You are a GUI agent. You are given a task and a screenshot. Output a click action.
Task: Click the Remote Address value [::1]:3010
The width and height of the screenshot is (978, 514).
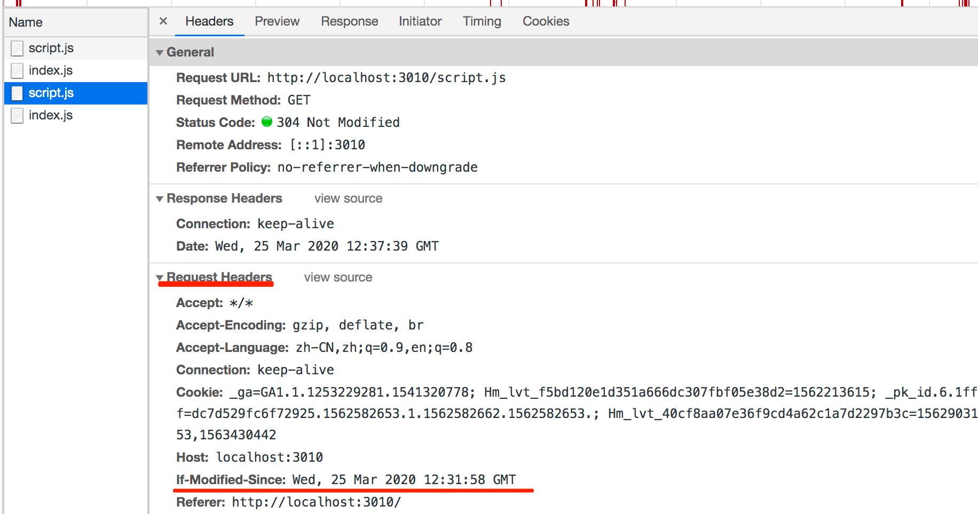pyautogui.click(x=328, y=145)
